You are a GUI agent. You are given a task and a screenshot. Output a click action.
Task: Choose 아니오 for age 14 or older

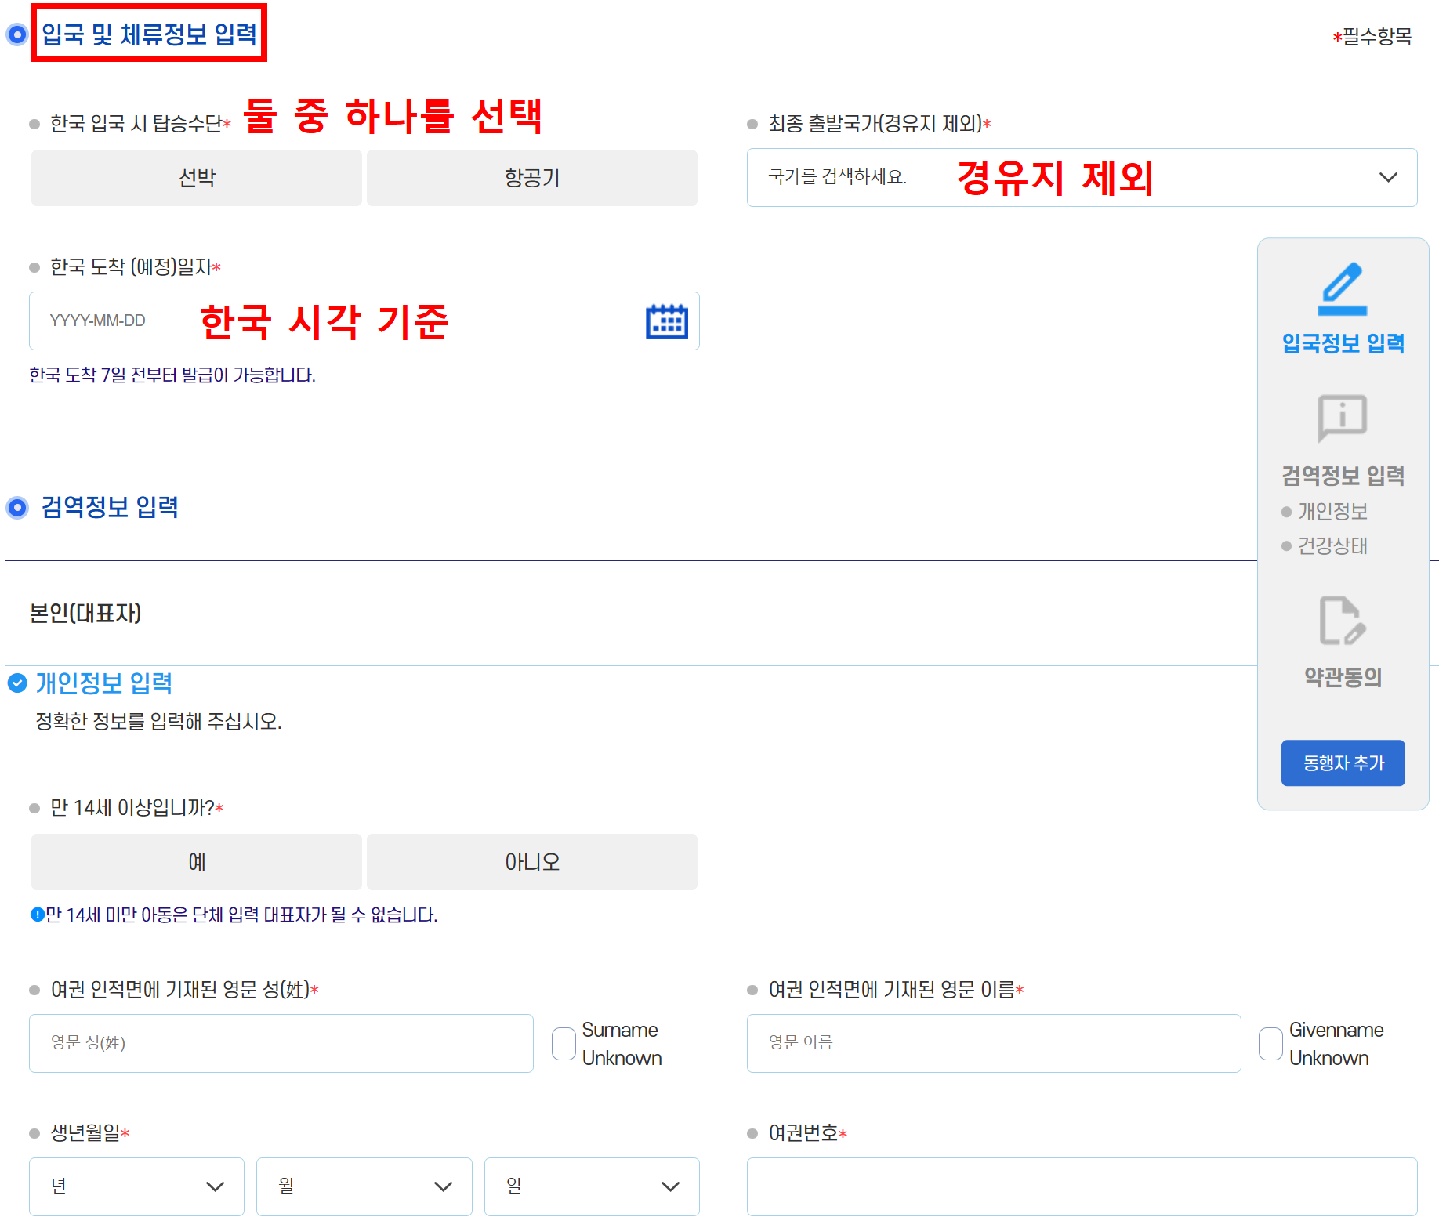(x=532, y=862)
